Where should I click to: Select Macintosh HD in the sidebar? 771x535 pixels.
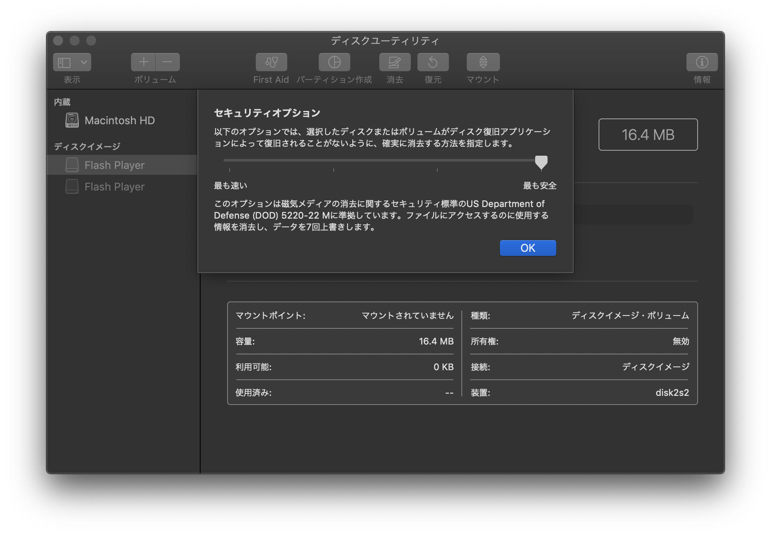119,120
